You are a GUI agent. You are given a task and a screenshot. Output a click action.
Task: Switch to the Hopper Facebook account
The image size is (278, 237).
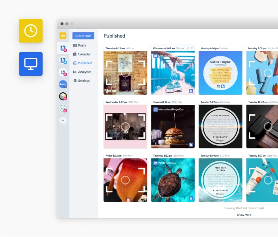[x=63, y=84]
